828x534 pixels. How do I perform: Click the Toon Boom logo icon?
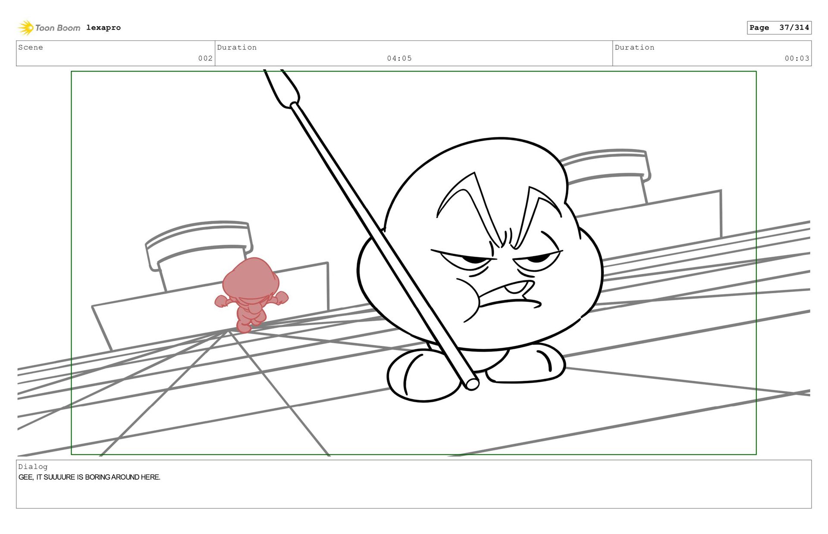[25, 28]
